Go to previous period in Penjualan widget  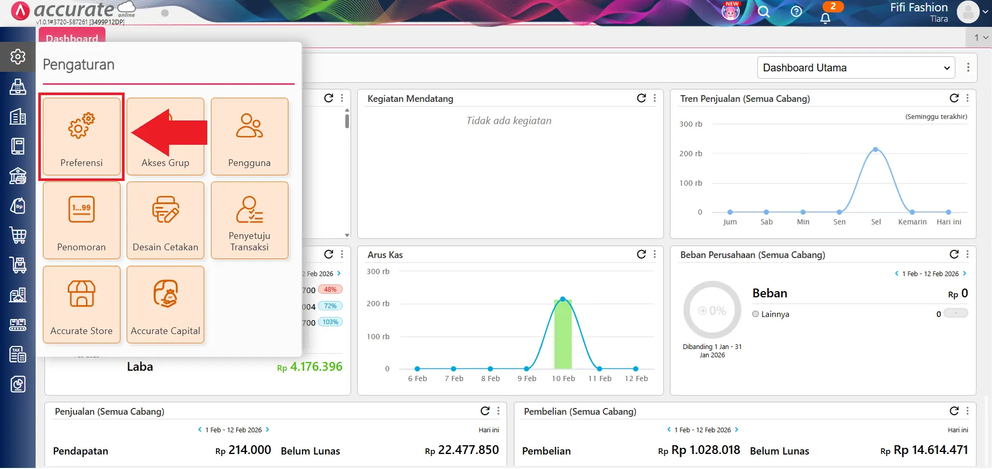tap(200, 430)
